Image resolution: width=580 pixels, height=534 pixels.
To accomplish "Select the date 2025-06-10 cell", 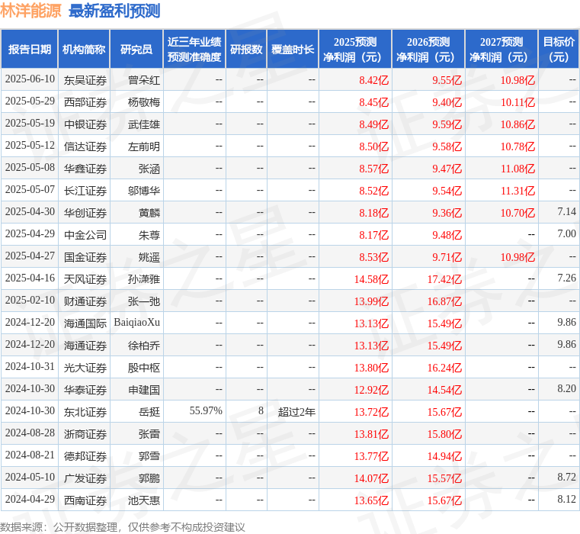I will 30,79.
